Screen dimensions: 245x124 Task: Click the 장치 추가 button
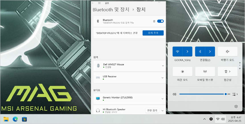pyautogui.click(x=153, y=33)
